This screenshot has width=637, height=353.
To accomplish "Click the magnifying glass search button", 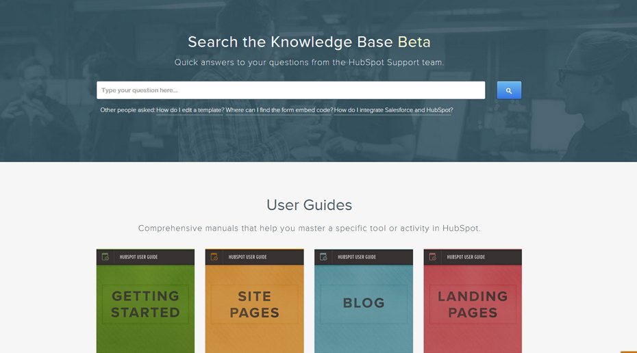I will tap(509, 90).
